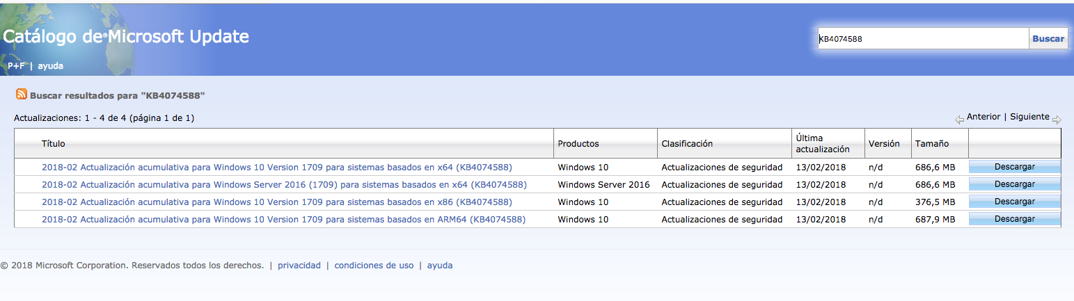Image resolution: width=1074 pixels, height=301 pixels.
Task: Focus the KB4074588 search field
Action: tap(923, 39)
